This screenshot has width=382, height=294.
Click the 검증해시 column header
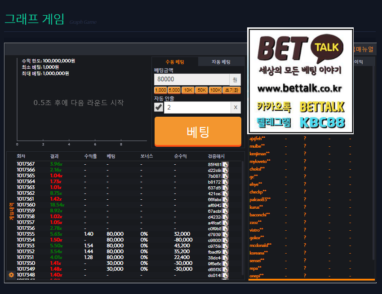tap(216, 156)
